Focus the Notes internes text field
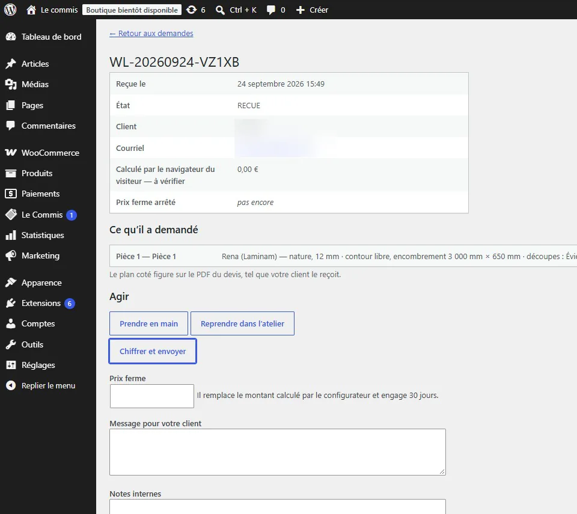The width and height of the screenshot is (577, 514). pyautogui.click(x=278, y=507)
